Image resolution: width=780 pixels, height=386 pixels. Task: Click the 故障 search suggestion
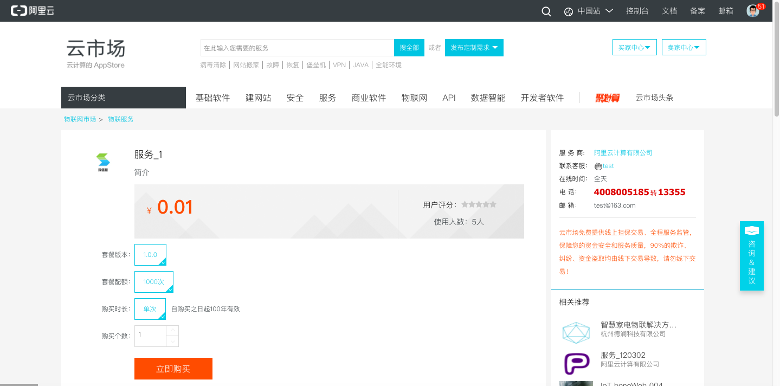(273, 65)
